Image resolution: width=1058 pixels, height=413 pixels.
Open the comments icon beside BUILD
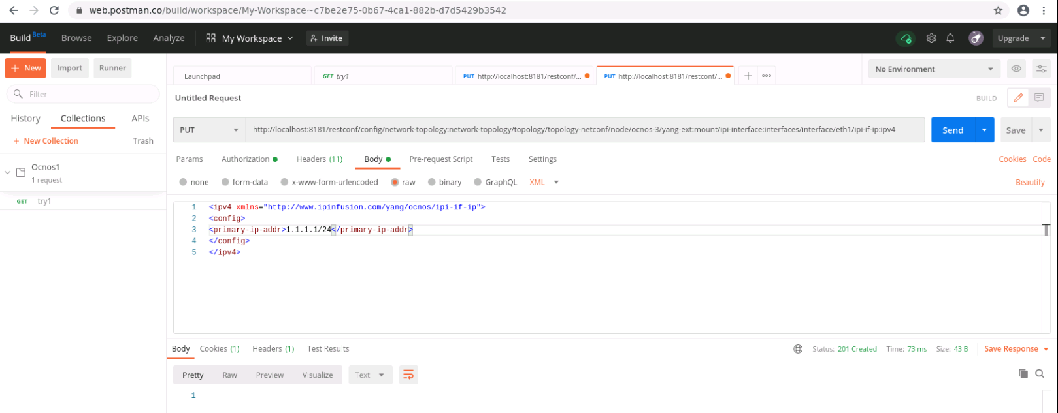coord(1038,98)
